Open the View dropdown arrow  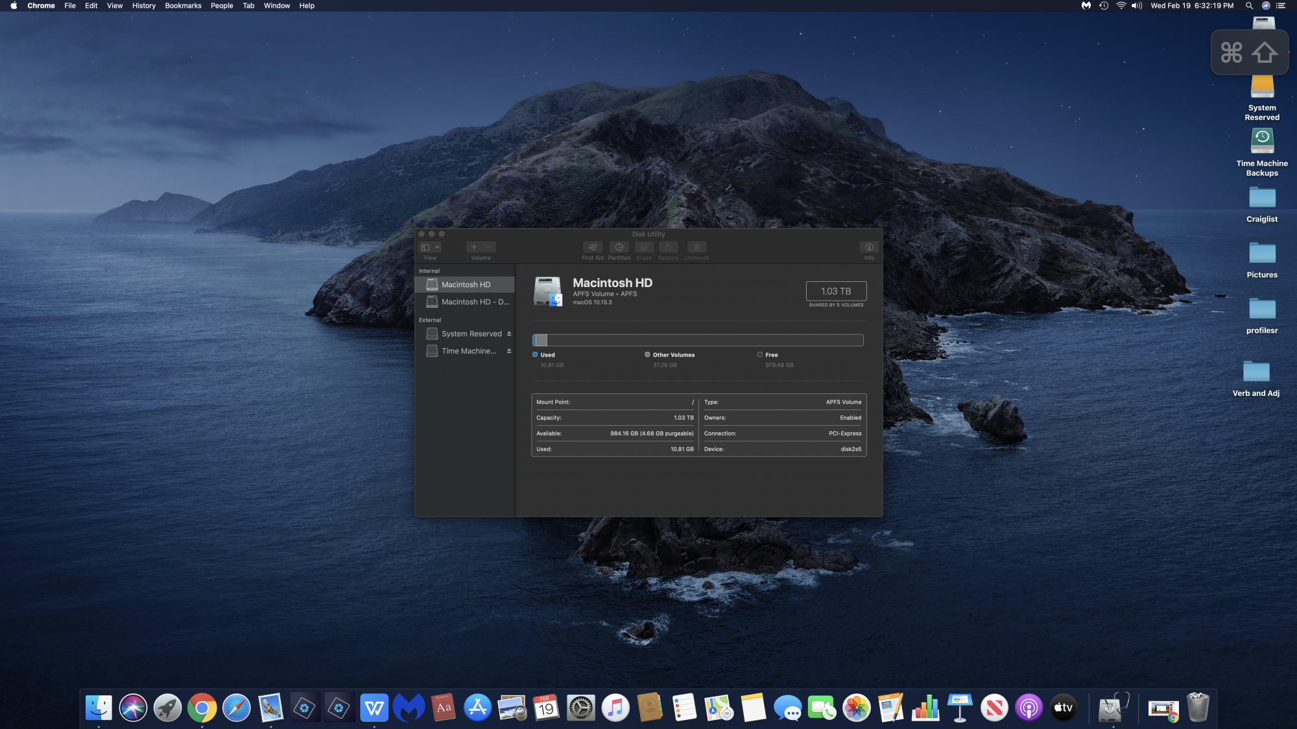click(438, 247)
